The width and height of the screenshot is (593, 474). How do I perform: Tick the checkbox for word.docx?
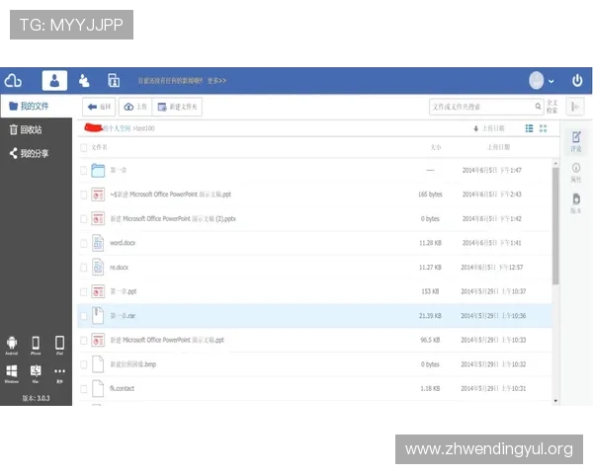84,243
